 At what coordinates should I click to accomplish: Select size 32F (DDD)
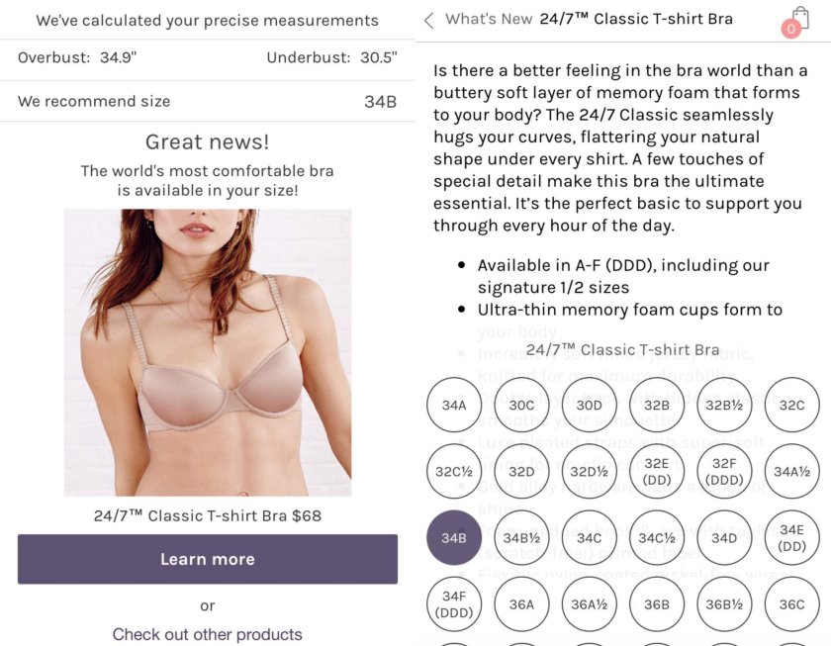tap(724, 472)
